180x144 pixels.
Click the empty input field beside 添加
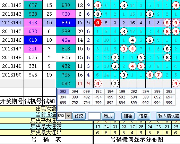[94, 116]
